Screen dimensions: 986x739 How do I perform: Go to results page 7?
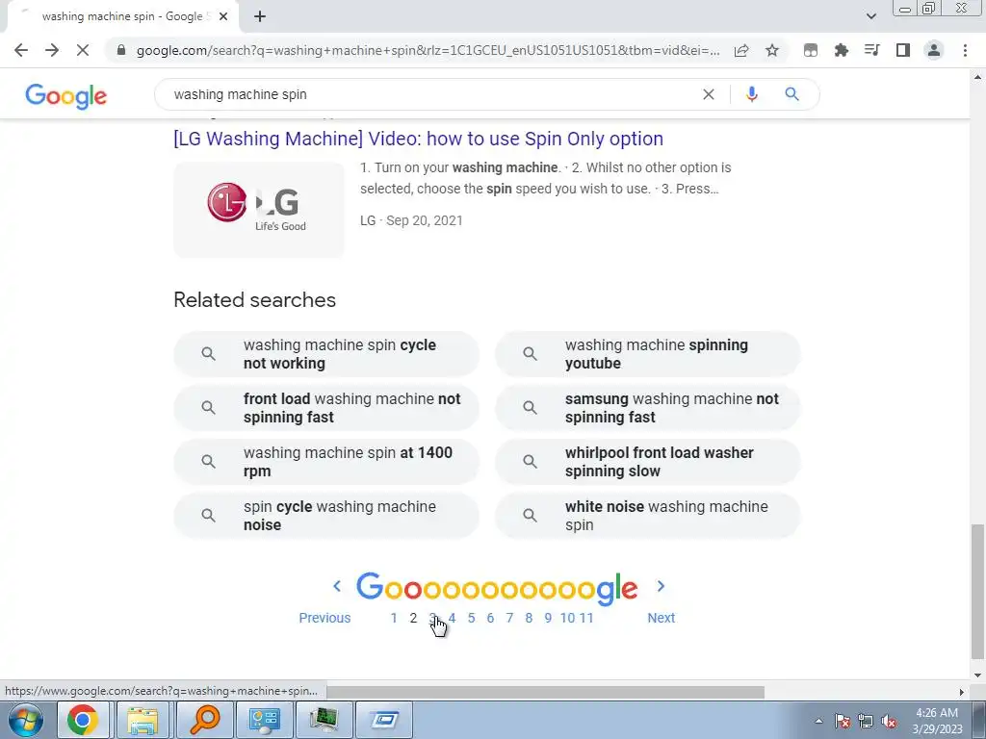(x=509, y=618)
